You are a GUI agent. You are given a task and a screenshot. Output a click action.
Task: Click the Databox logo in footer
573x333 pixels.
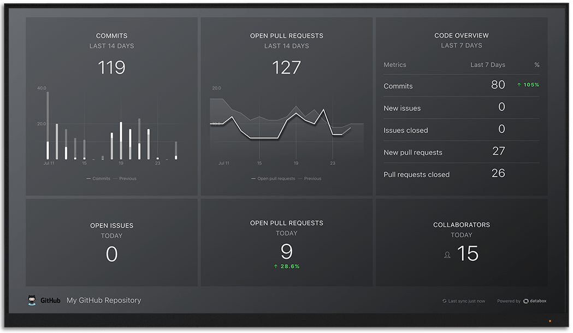[x=535, y=301]
